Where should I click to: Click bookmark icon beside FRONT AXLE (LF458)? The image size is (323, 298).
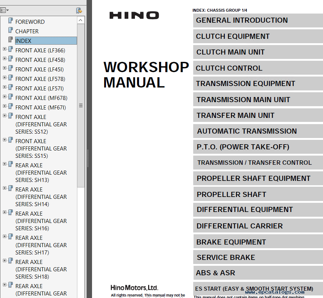11,59
